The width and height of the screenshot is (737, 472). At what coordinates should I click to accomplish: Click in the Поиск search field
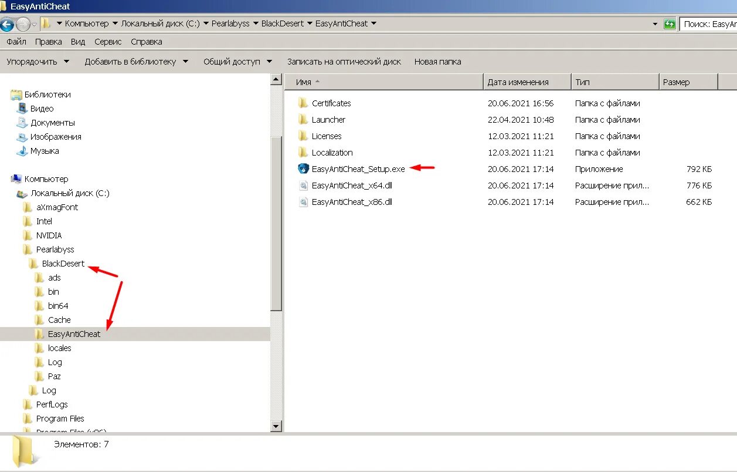[708, 24]
